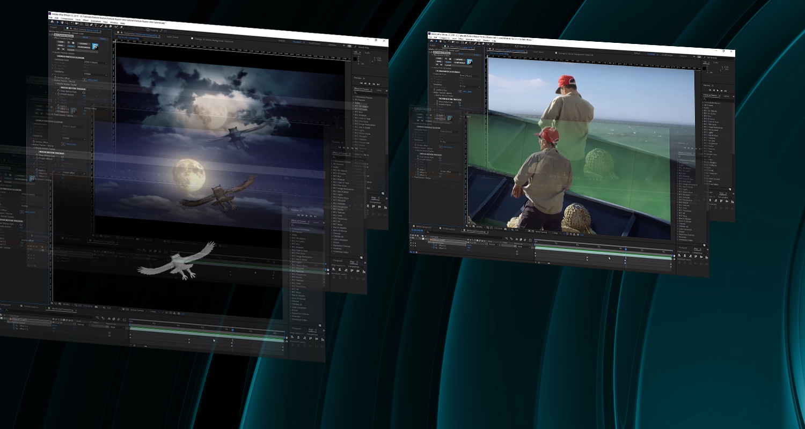Select the Brush tool in the boat-footage window
The image size is (805, 429).
click(x=475, y=43)
